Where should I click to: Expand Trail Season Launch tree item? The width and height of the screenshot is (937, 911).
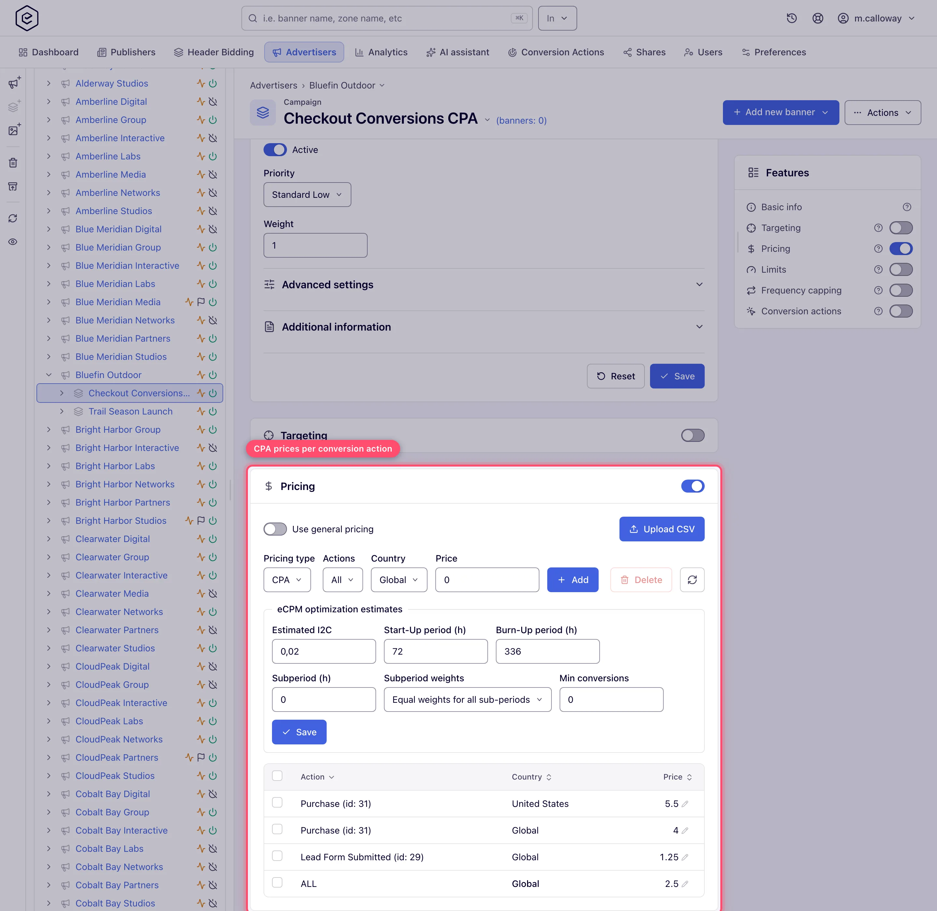[x=62, y=412]
